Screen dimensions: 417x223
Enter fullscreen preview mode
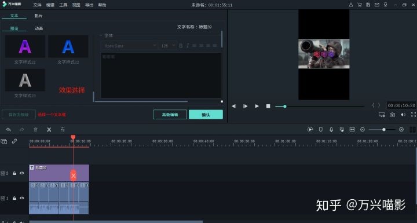click(414, 115)
